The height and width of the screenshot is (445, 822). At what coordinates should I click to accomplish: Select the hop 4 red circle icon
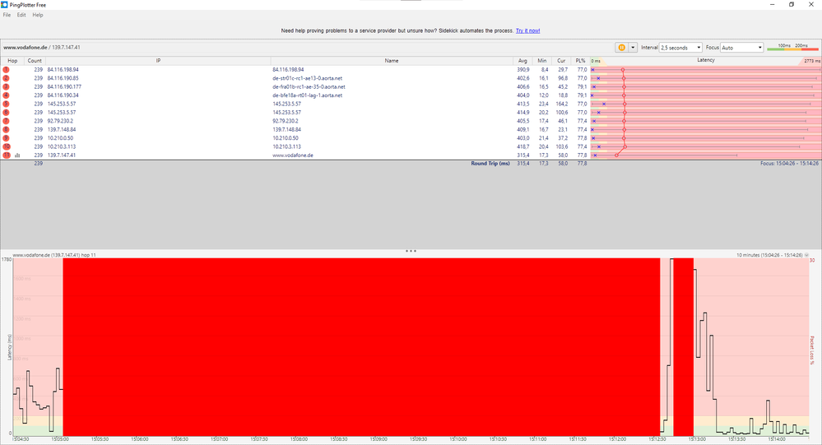[x=7, y=95]
